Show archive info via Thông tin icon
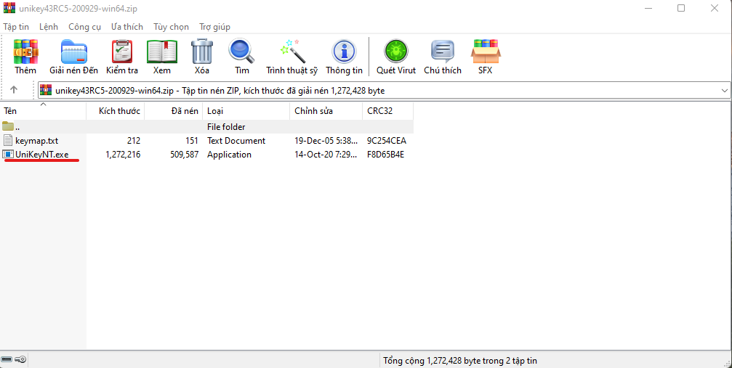 [x=344, y=52]
